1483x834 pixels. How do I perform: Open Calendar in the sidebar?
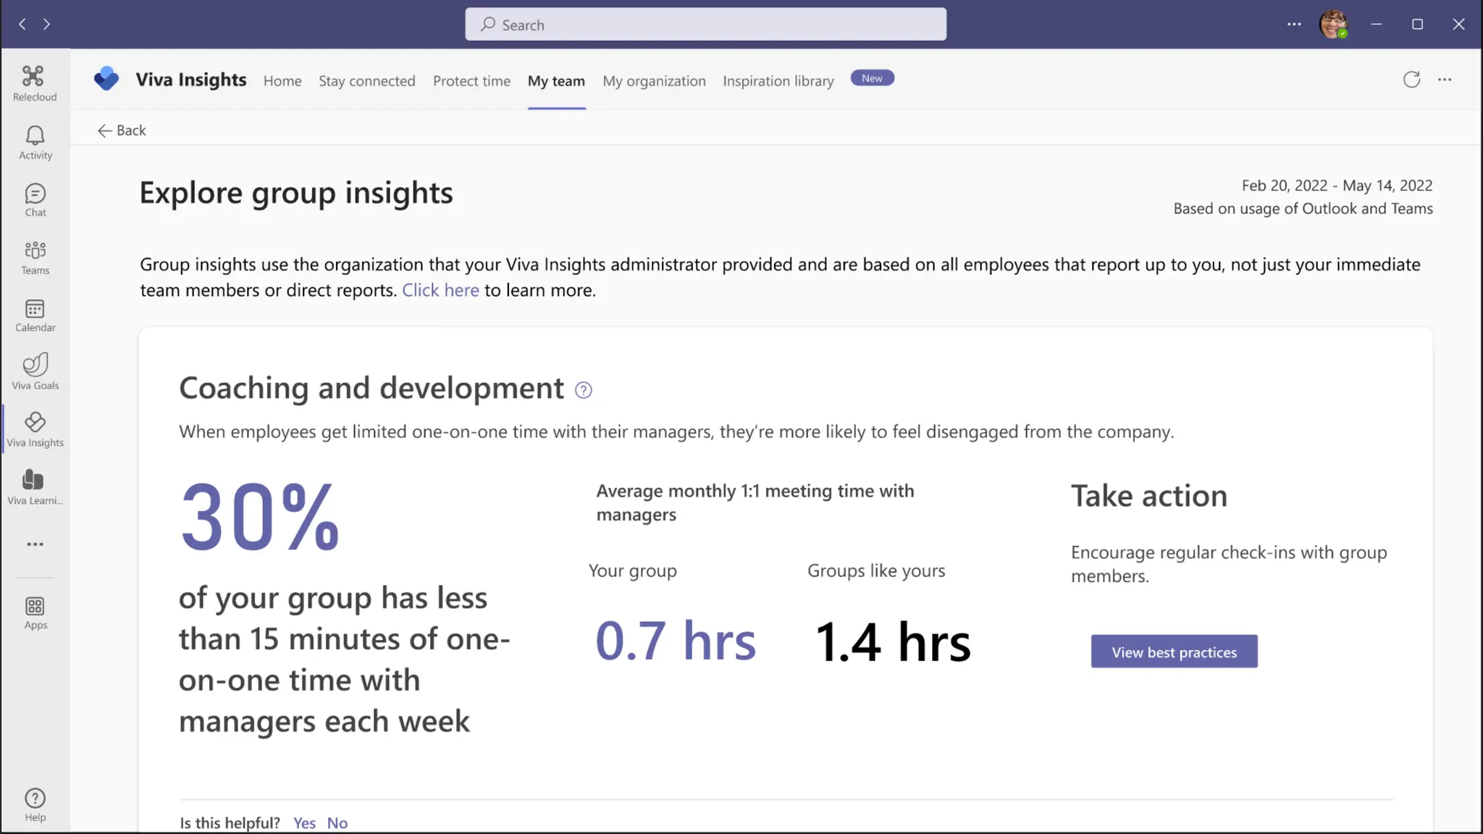(x=35, y=309)
